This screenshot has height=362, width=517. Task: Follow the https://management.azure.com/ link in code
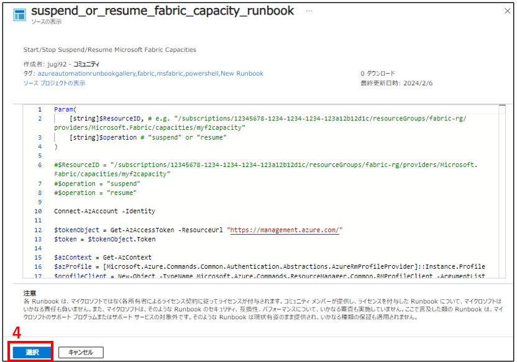coord(285,230)
